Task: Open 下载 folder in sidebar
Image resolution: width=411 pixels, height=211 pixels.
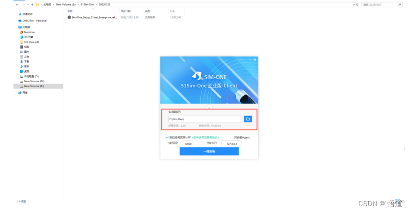Action: (x=26, y=62)
